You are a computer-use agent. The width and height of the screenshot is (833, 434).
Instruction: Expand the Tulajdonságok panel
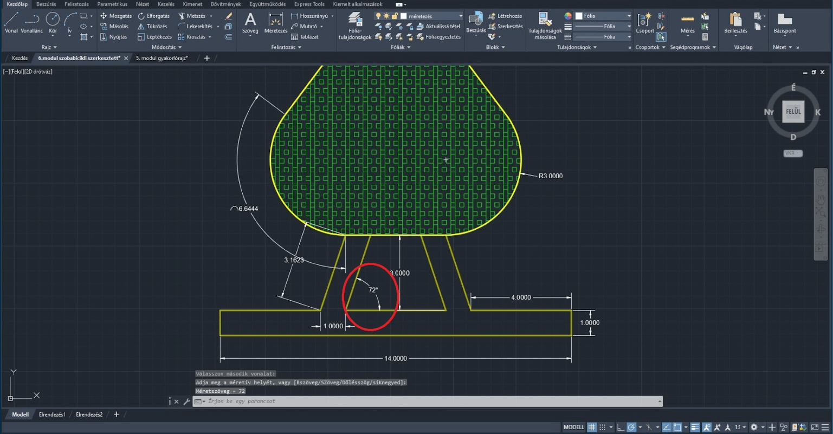pos(577,47)
